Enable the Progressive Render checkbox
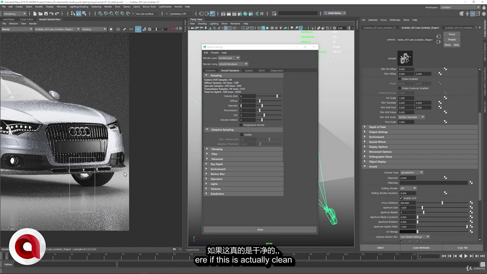Image resolution: width=487 pixels, height=274 pixels. tap(241, 125)
